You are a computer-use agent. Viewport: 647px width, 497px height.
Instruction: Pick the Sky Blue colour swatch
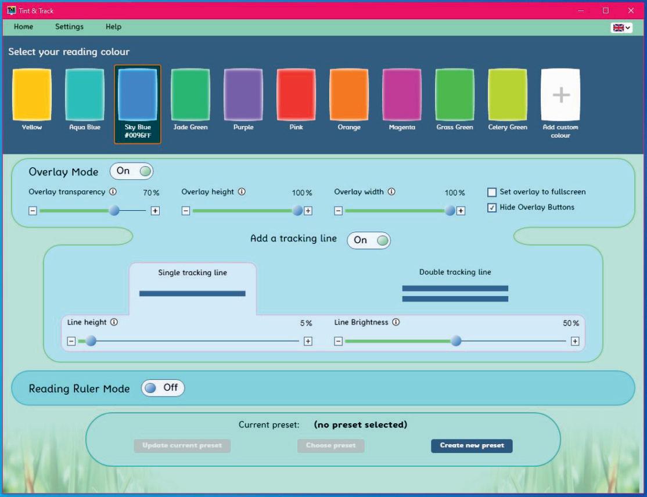138,95
